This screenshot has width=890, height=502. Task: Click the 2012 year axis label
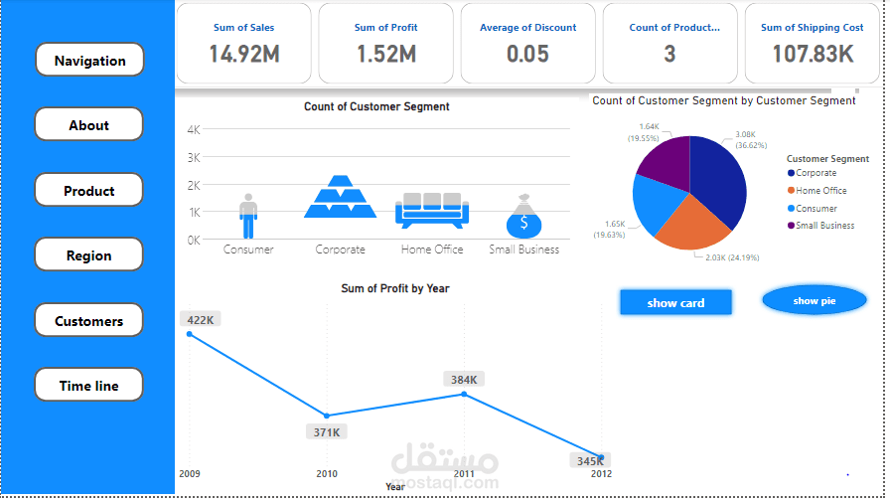click(x=601, y=473)
